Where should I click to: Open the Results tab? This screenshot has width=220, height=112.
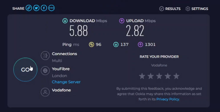(170, 9)
